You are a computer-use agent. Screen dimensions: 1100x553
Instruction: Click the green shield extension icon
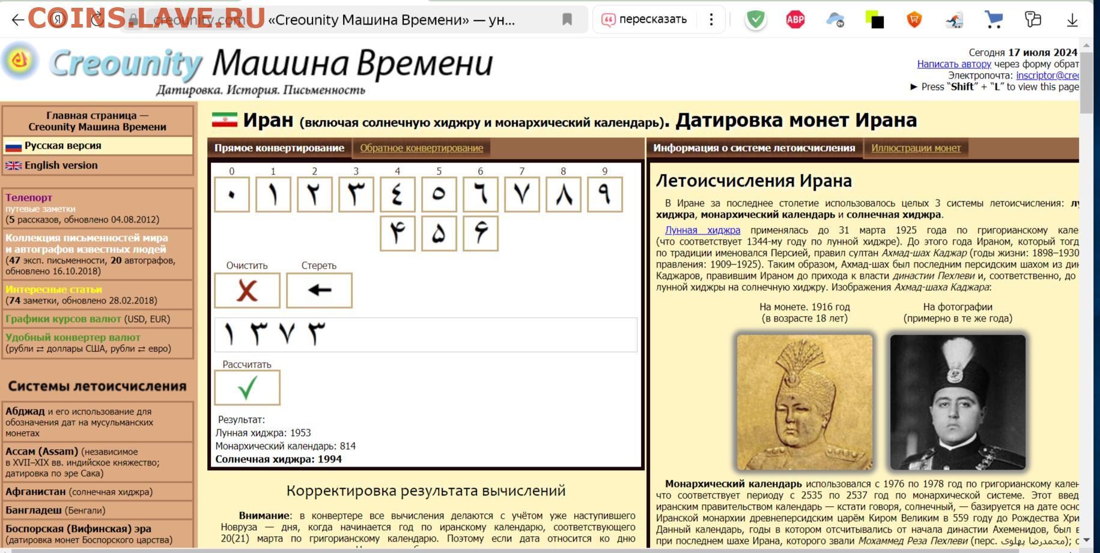[755, 20]
